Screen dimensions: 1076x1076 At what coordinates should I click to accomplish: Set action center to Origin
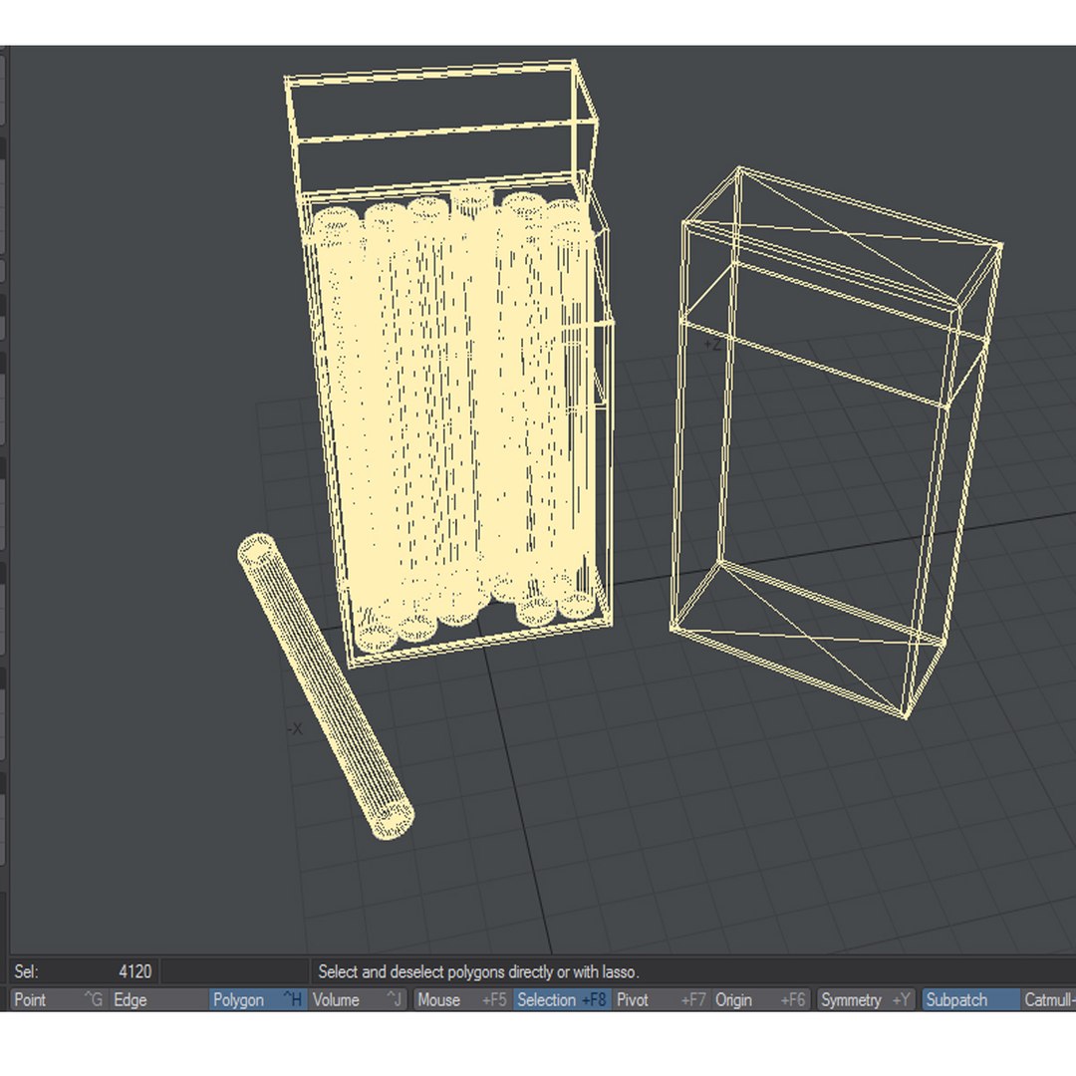760,999
